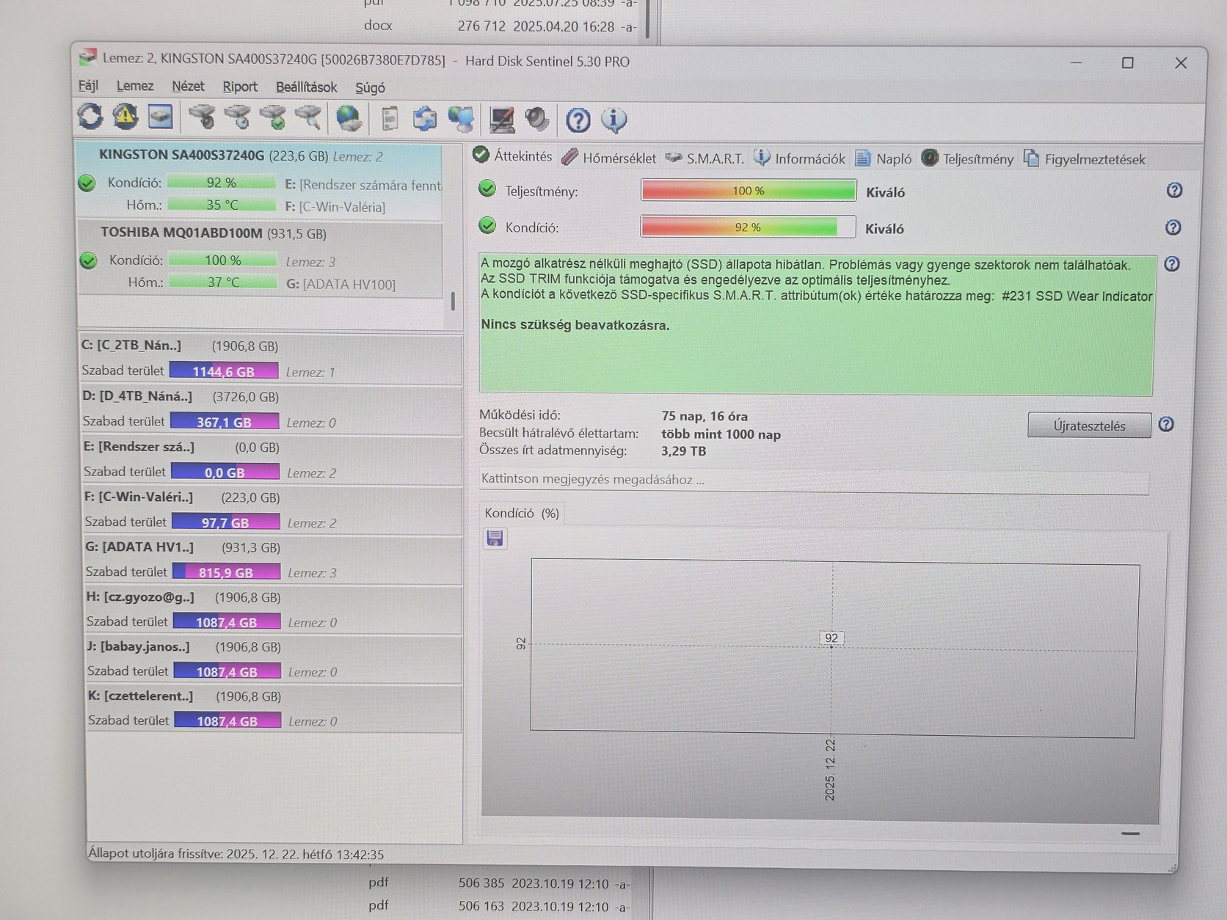Click the Teljesítmény 100 % bar
The image size is (1227, 920).
(x=749, y=191)
